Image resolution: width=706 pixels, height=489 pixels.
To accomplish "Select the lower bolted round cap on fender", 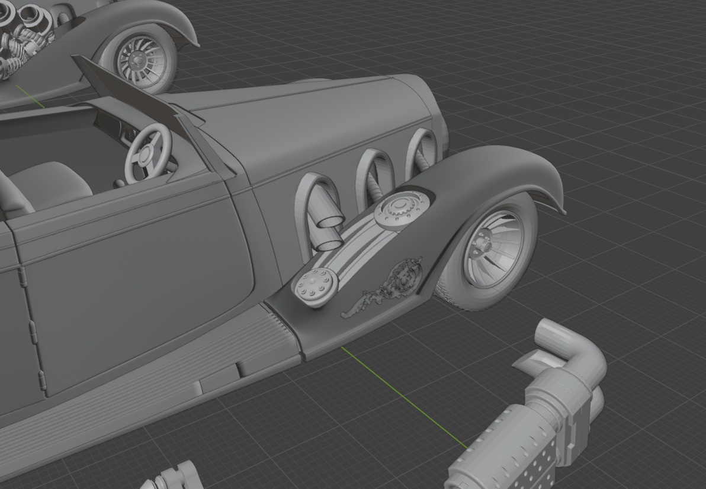I will (x=315, y=285).
